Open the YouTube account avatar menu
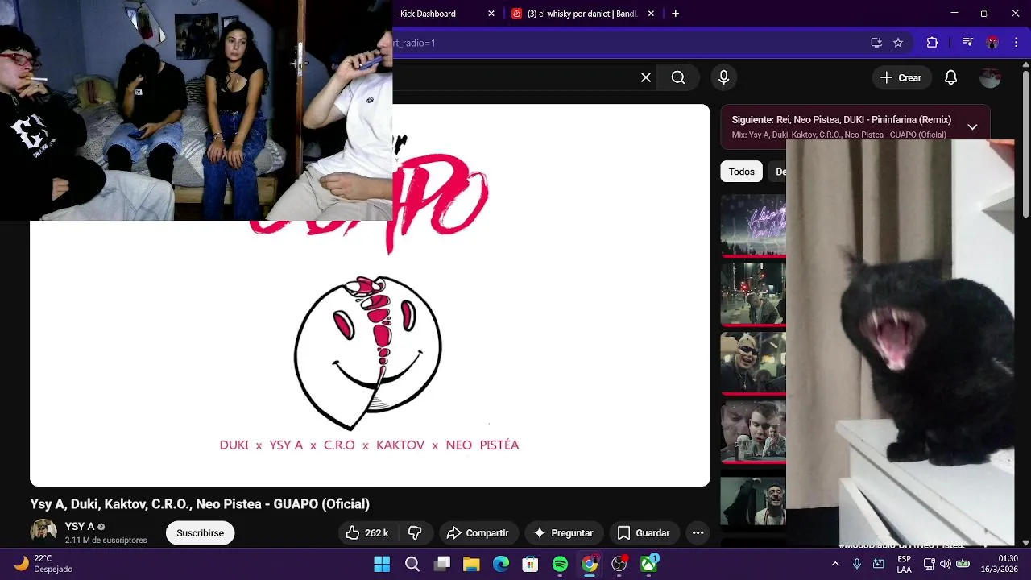 pos(990,77)
